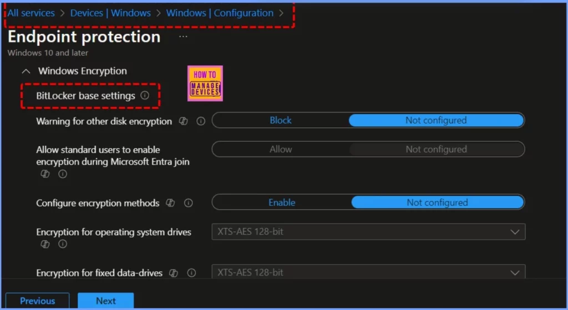
Task: Show info for Encryption for operating system drives
Action: pyautogui.click(x=63, y=244)
